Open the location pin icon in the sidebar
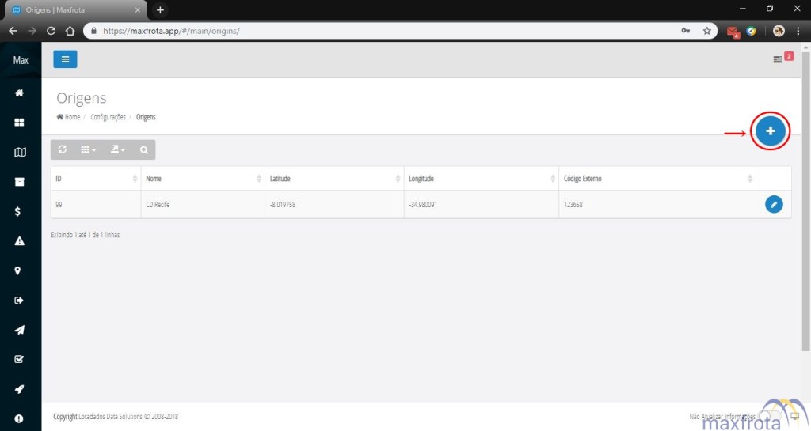 click(20, 270)
